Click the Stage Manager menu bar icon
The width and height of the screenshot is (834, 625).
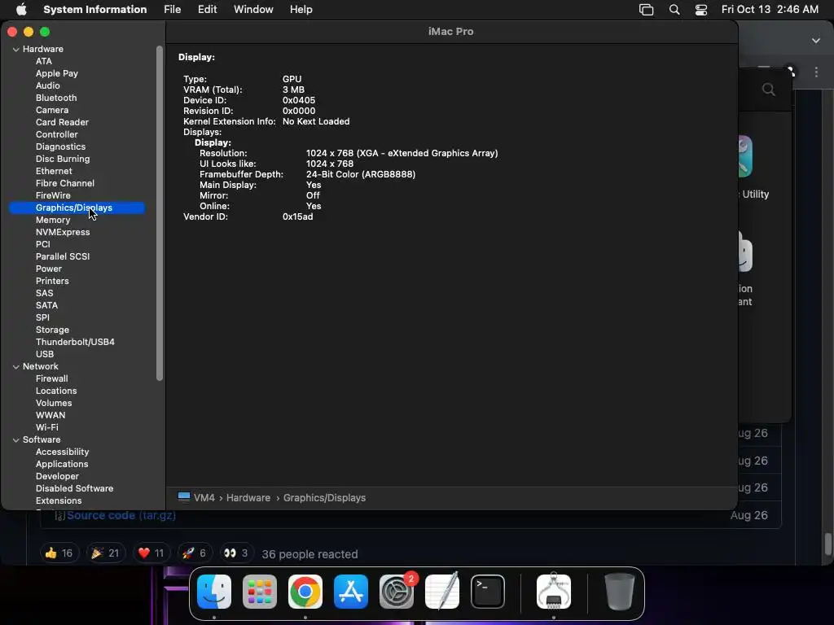(x=646, y=10)
